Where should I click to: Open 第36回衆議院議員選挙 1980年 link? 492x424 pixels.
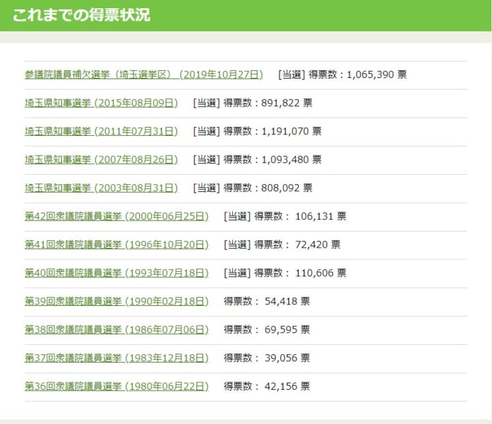(x=116, y=386)
